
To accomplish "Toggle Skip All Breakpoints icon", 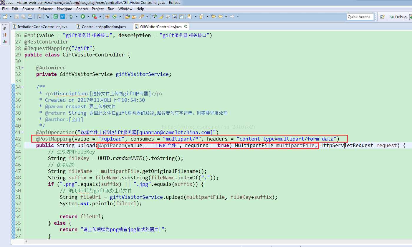I will (x=47, y=16).
